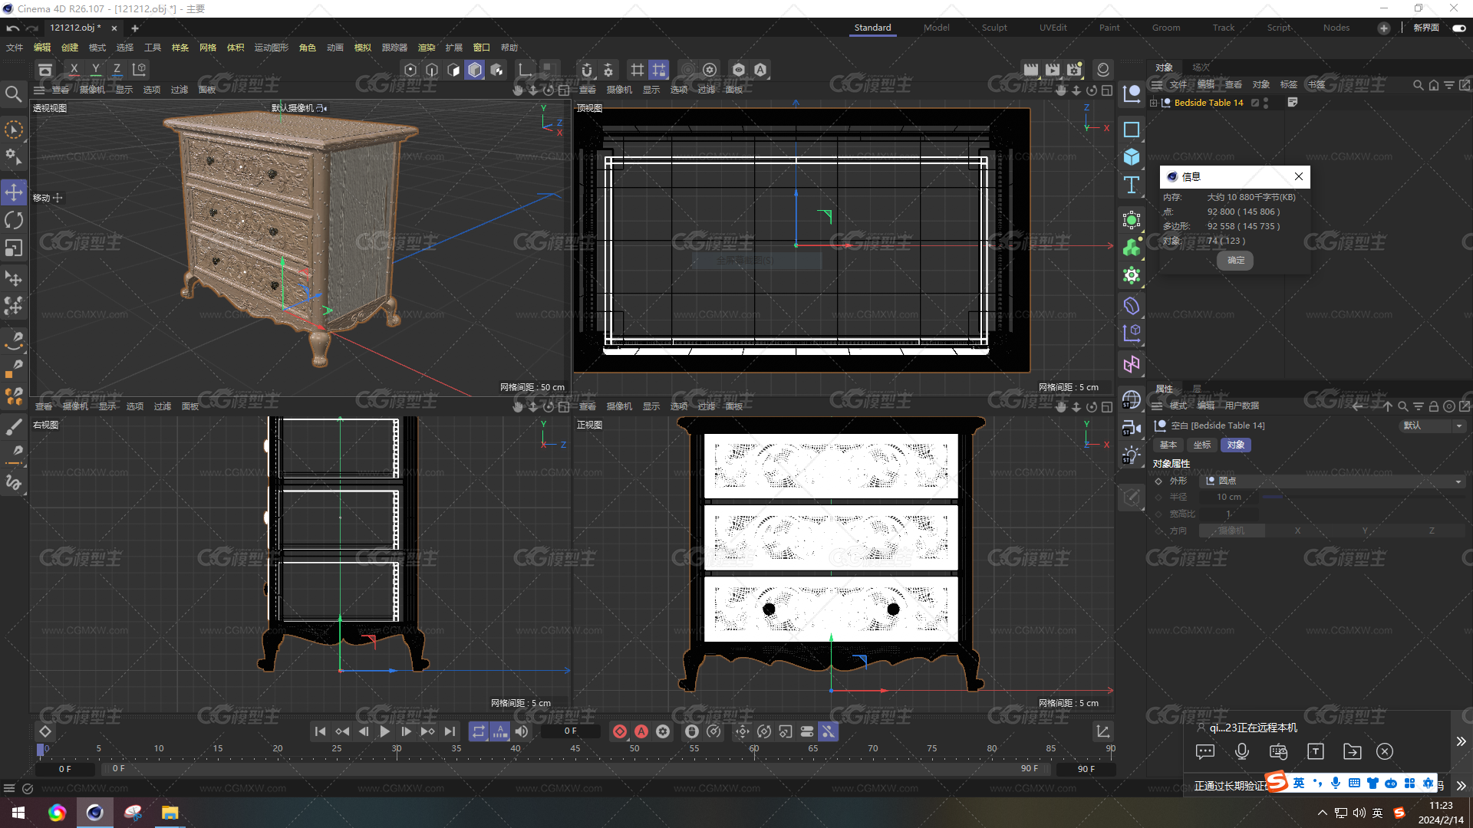
Task: Open the 运动图形 main menu
Action: tap(271, 48)
